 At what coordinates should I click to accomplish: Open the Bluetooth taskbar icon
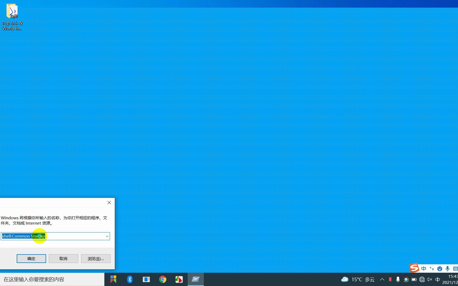click(130, 279)
